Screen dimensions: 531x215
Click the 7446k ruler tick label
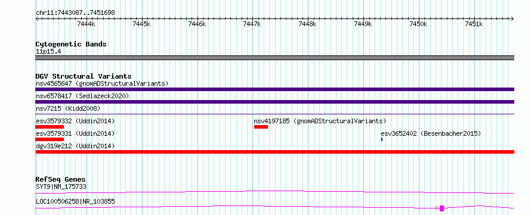pos(197,24)
